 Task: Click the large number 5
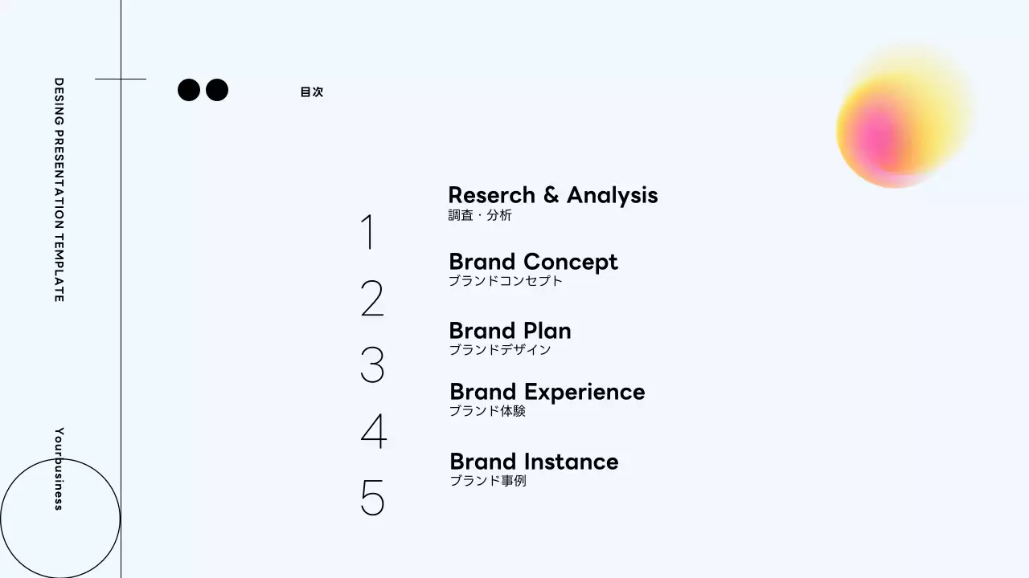point(372,498)
